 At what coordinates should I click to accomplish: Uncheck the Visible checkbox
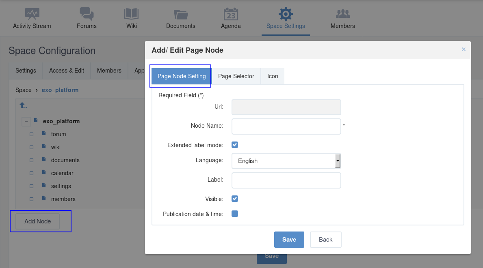(235, 199)
